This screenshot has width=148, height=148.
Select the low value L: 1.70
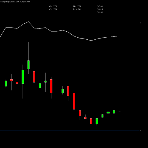[77, 9]
